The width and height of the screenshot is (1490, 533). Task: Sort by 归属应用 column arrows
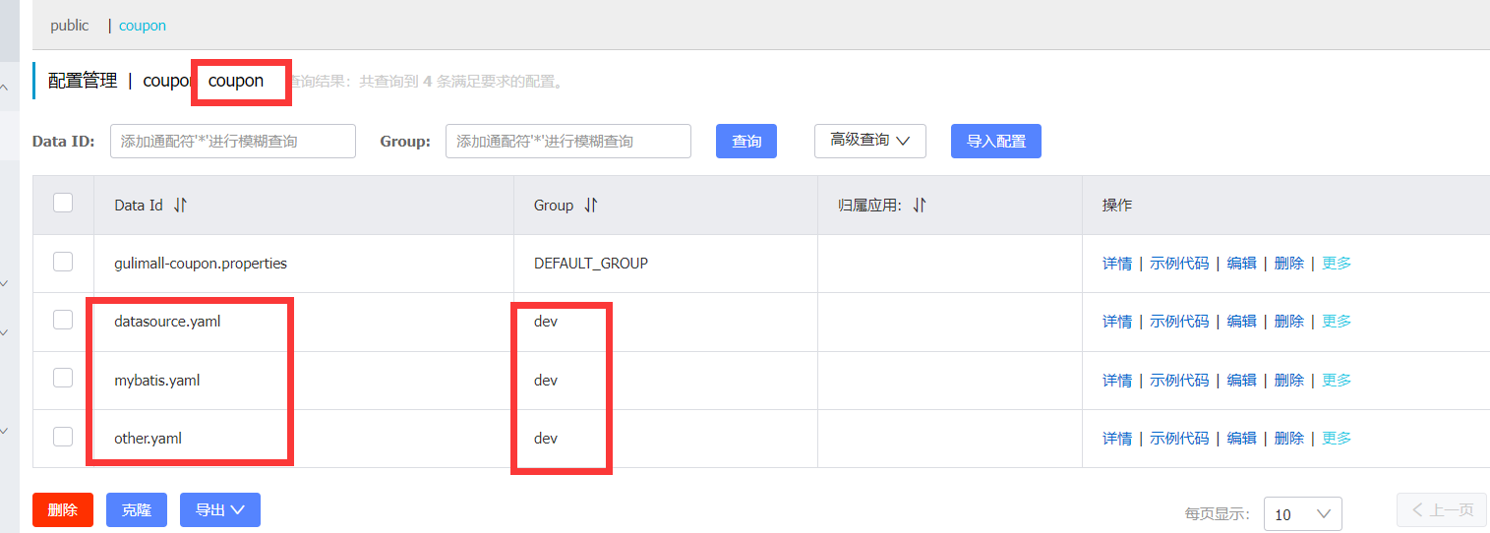(x=920, y=206)
